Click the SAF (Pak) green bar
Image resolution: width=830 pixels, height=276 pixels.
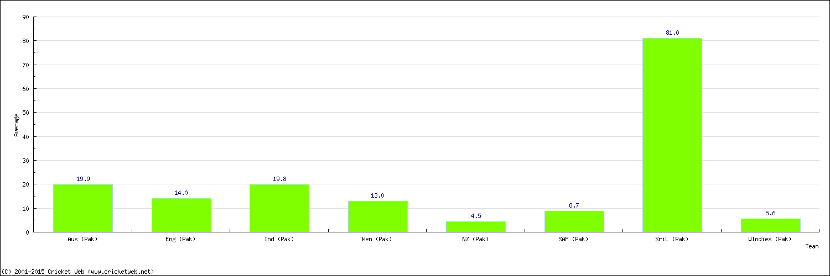point(574,221)
